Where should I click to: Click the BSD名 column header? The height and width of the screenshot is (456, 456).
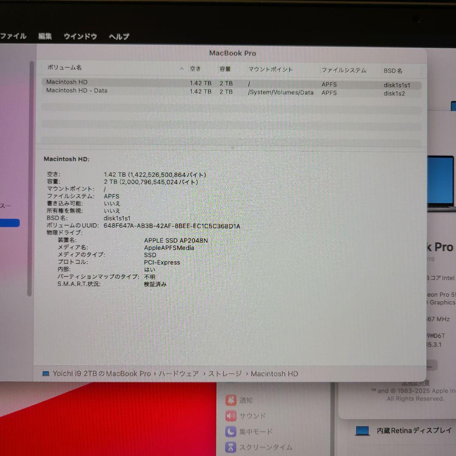point(393,71)
